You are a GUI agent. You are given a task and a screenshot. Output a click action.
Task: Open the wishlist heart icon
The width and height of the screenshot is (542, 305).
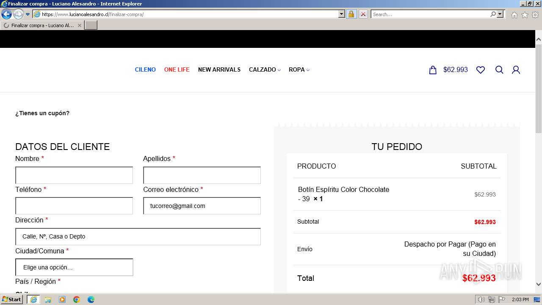[481, 70]
